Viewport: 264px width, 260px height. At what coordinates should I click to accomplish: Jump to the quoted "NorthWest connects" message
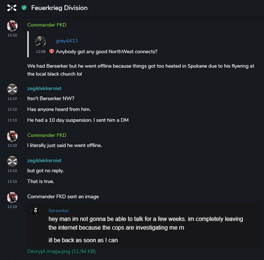[106, 52]
